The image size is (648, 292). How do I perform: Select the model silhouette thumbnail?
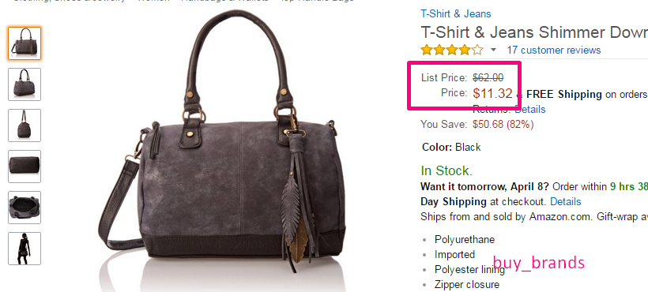pos(24,249)
